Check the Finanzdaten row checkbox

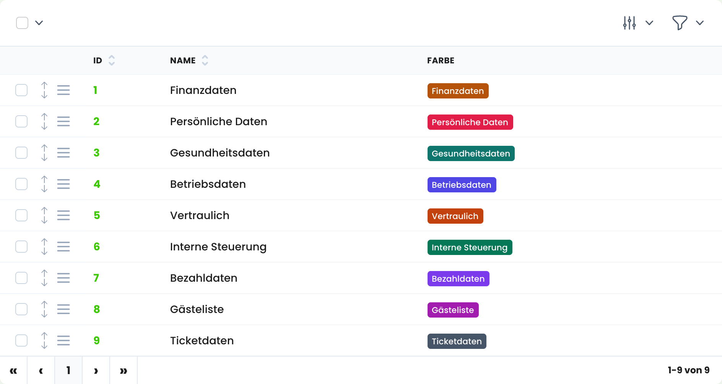tap(21, 90)
